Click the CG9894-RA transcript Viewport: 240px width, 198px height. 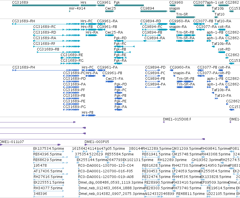point(153,41)
